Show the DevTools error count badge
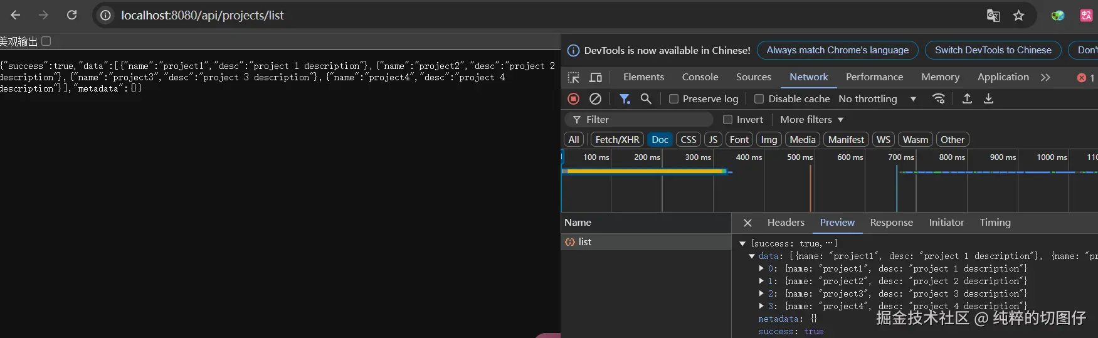 (x=1086, y=78)
